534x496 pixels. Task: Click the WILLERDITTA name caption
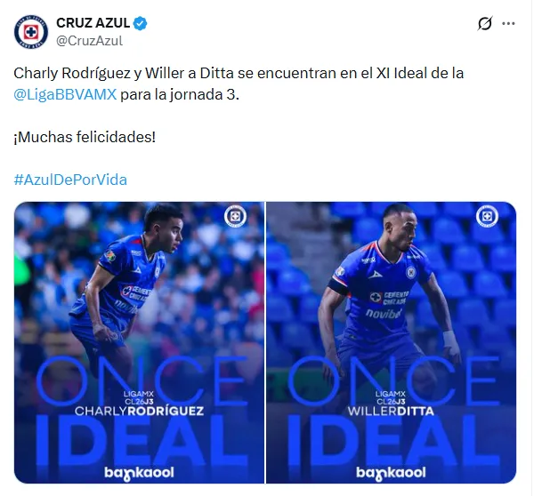click(x=391, y=411)
